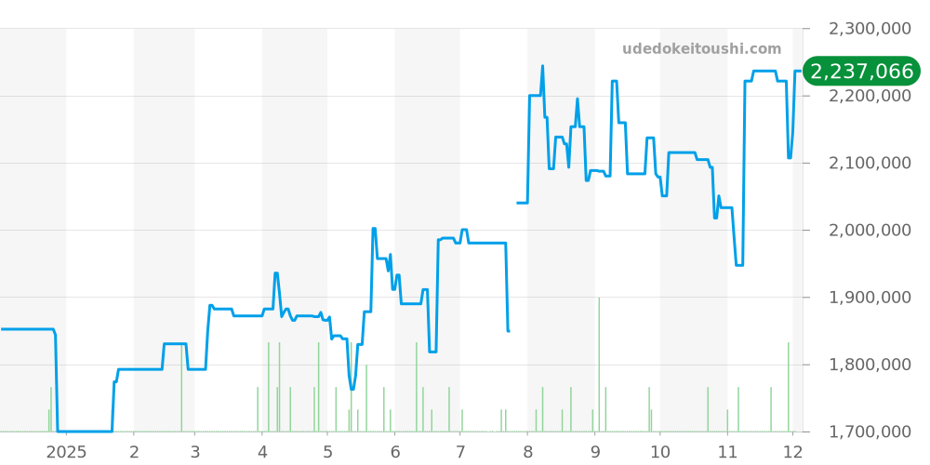Click month 11 on the time axis
Image resolution: width=930 pixels, height=465 pixels.
726,452
